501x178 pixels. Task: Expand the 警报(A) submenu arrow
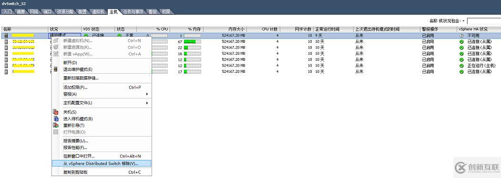coord(147,94)
